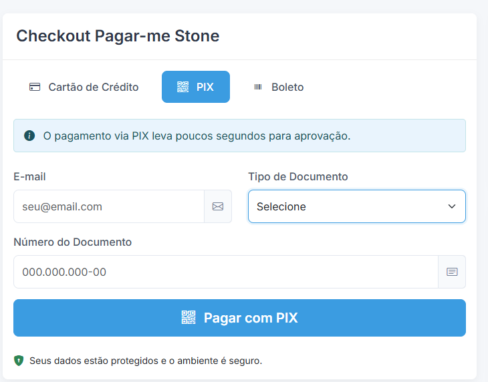Click the "Checkout Pagar-me Stone" heading
488x382 pixels.
pos(118,36)
